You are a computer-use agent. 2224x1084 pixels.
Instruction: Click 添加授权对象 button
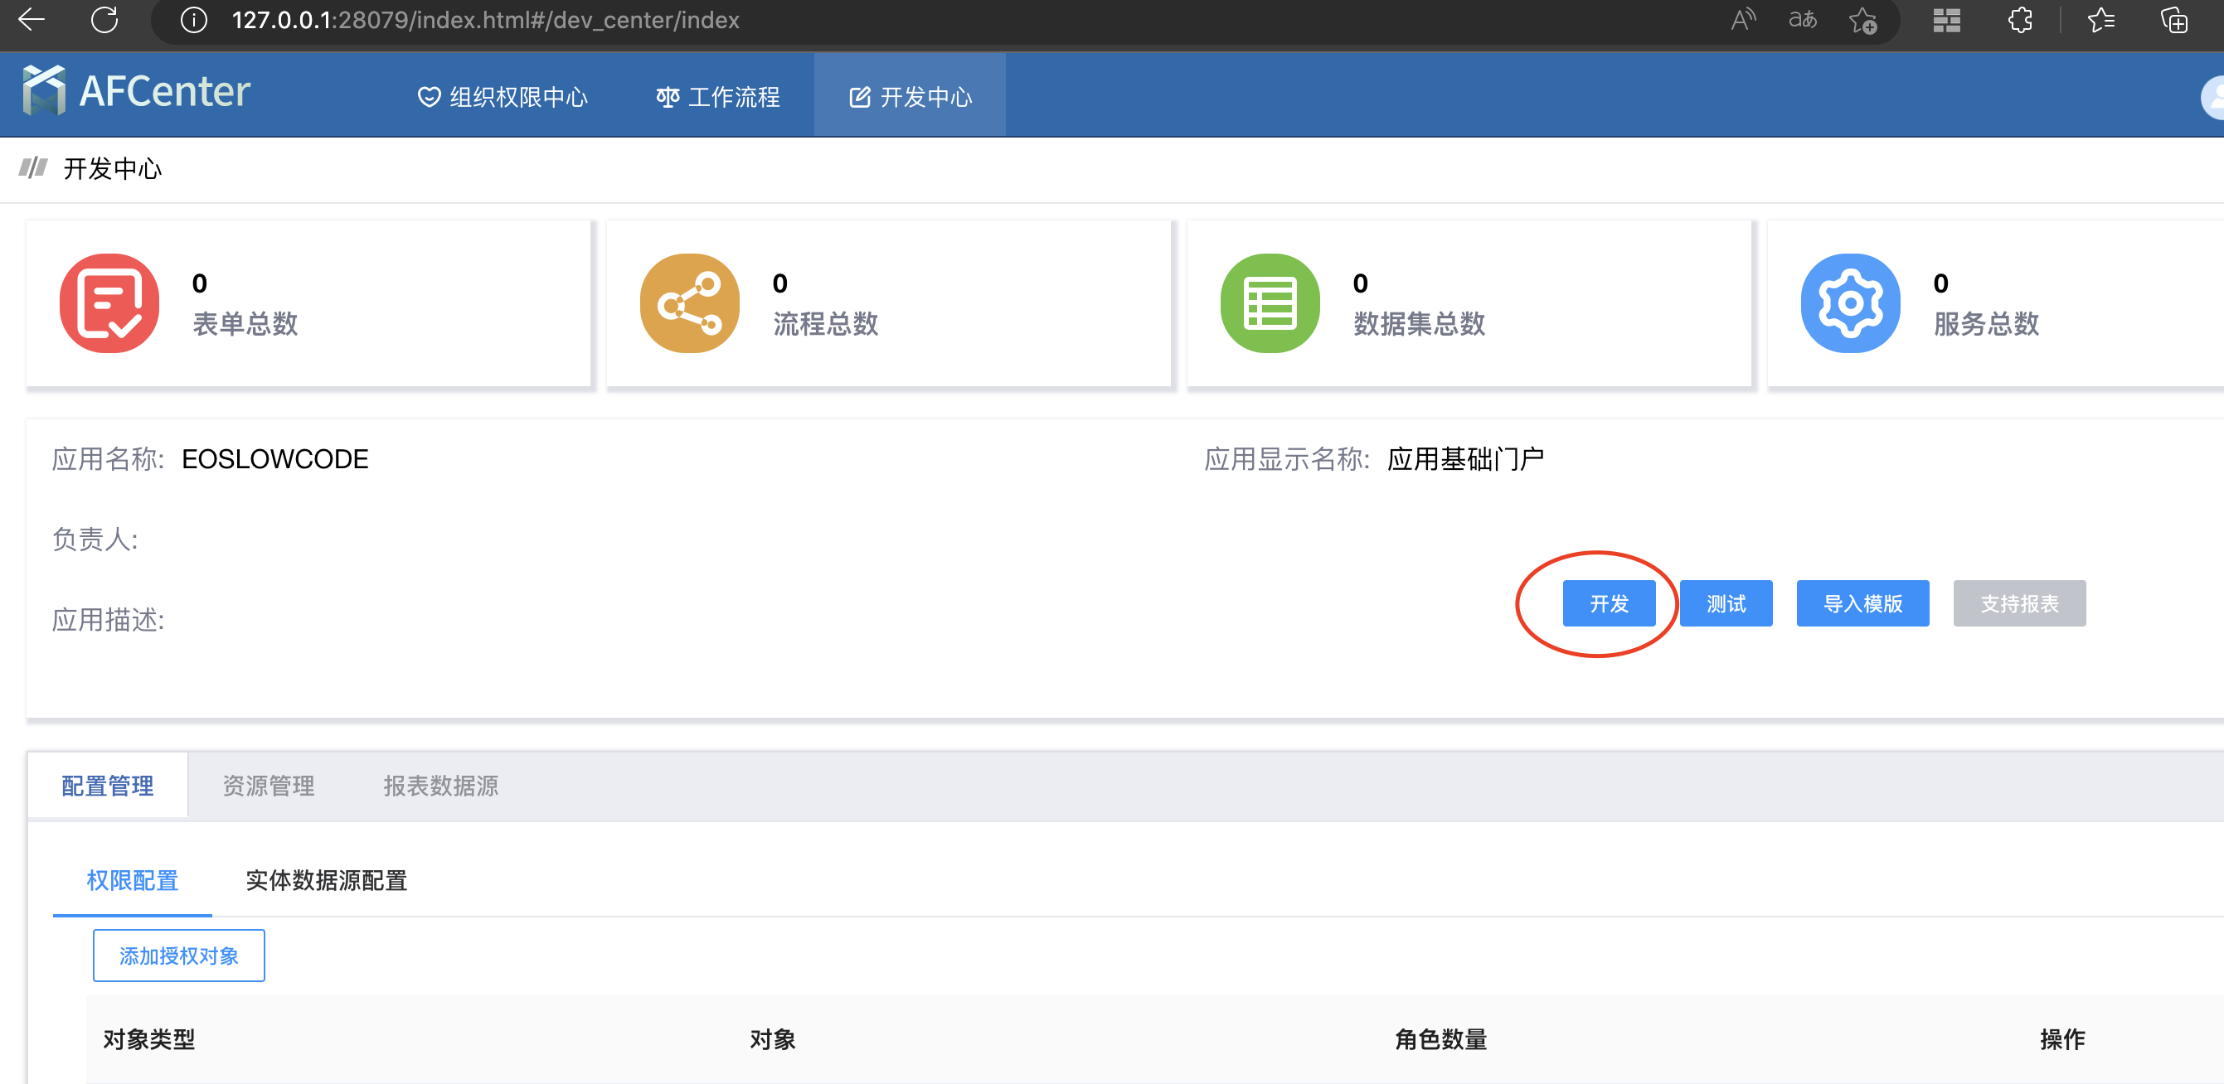pyautogui.click(x=179, y=956)
